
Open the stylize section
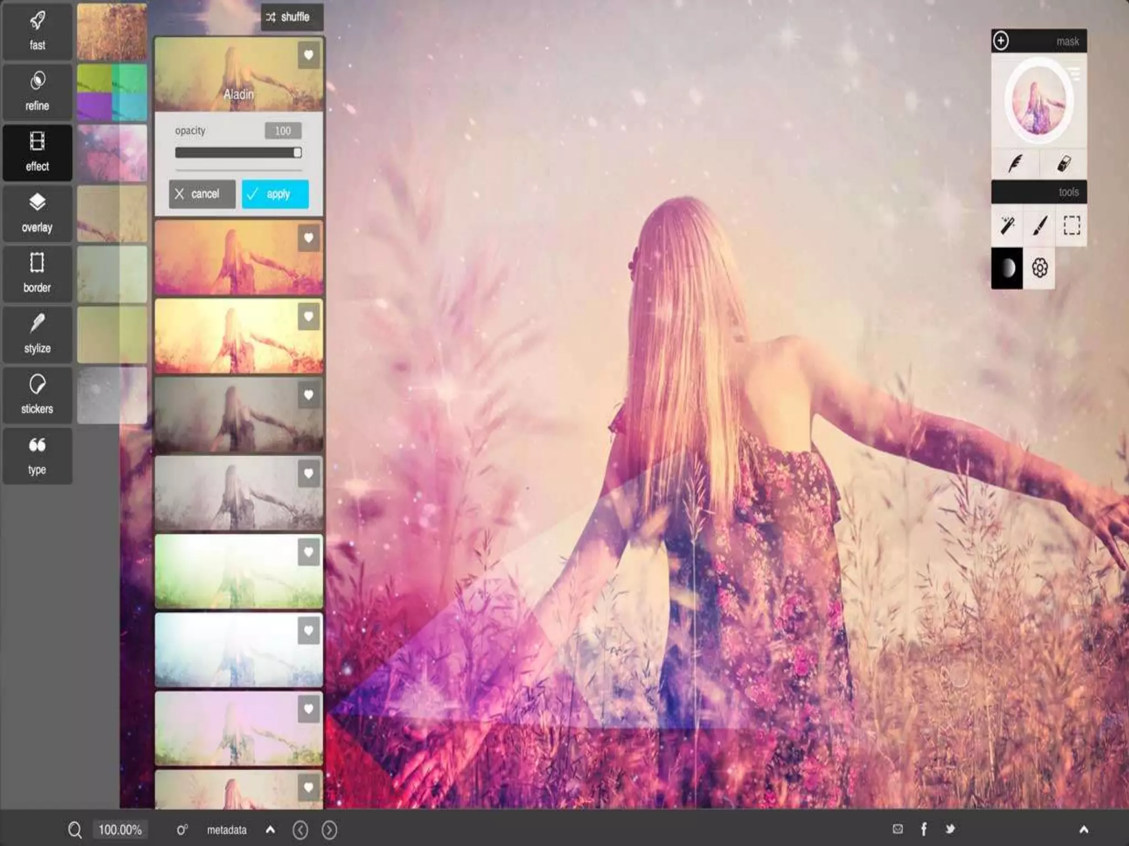click(37, 335)
